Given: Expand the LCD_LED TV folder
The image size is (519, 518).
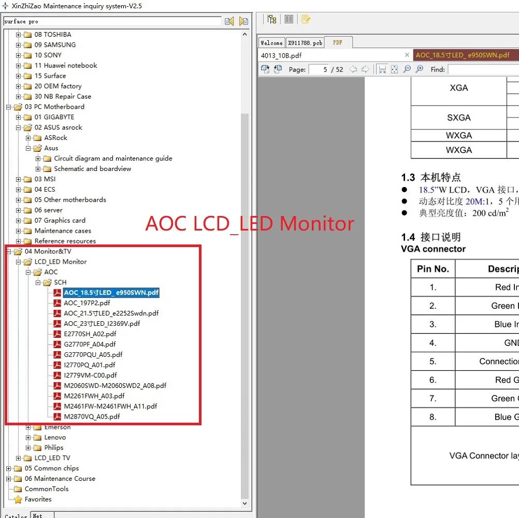Looking at the screenshot, I should tap(19, 458).
